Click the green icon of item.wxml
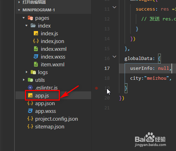The image size is (176, 151). (x=36, y=64)
